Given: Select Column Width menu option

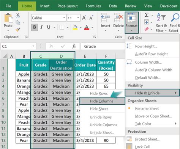Looking at the screenshot, I should [152, 62].
